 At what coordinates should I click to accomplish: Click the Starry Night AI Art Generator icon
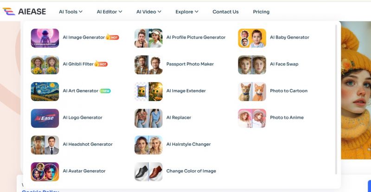click(45, 92)
